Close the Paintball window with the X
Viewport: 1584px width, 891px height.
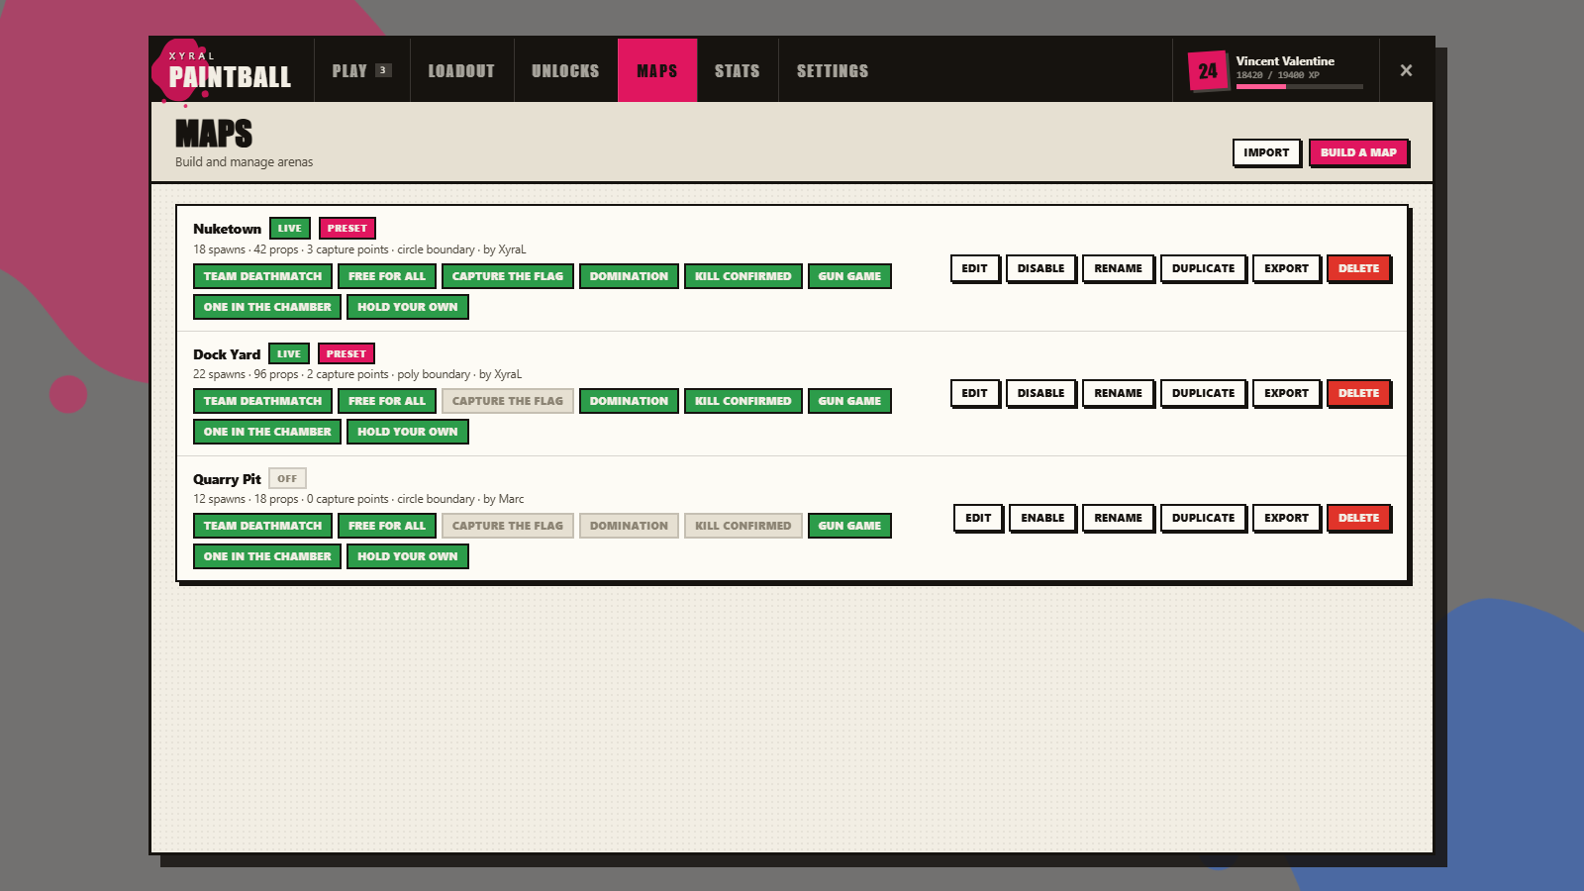(x=1406, y=70)
